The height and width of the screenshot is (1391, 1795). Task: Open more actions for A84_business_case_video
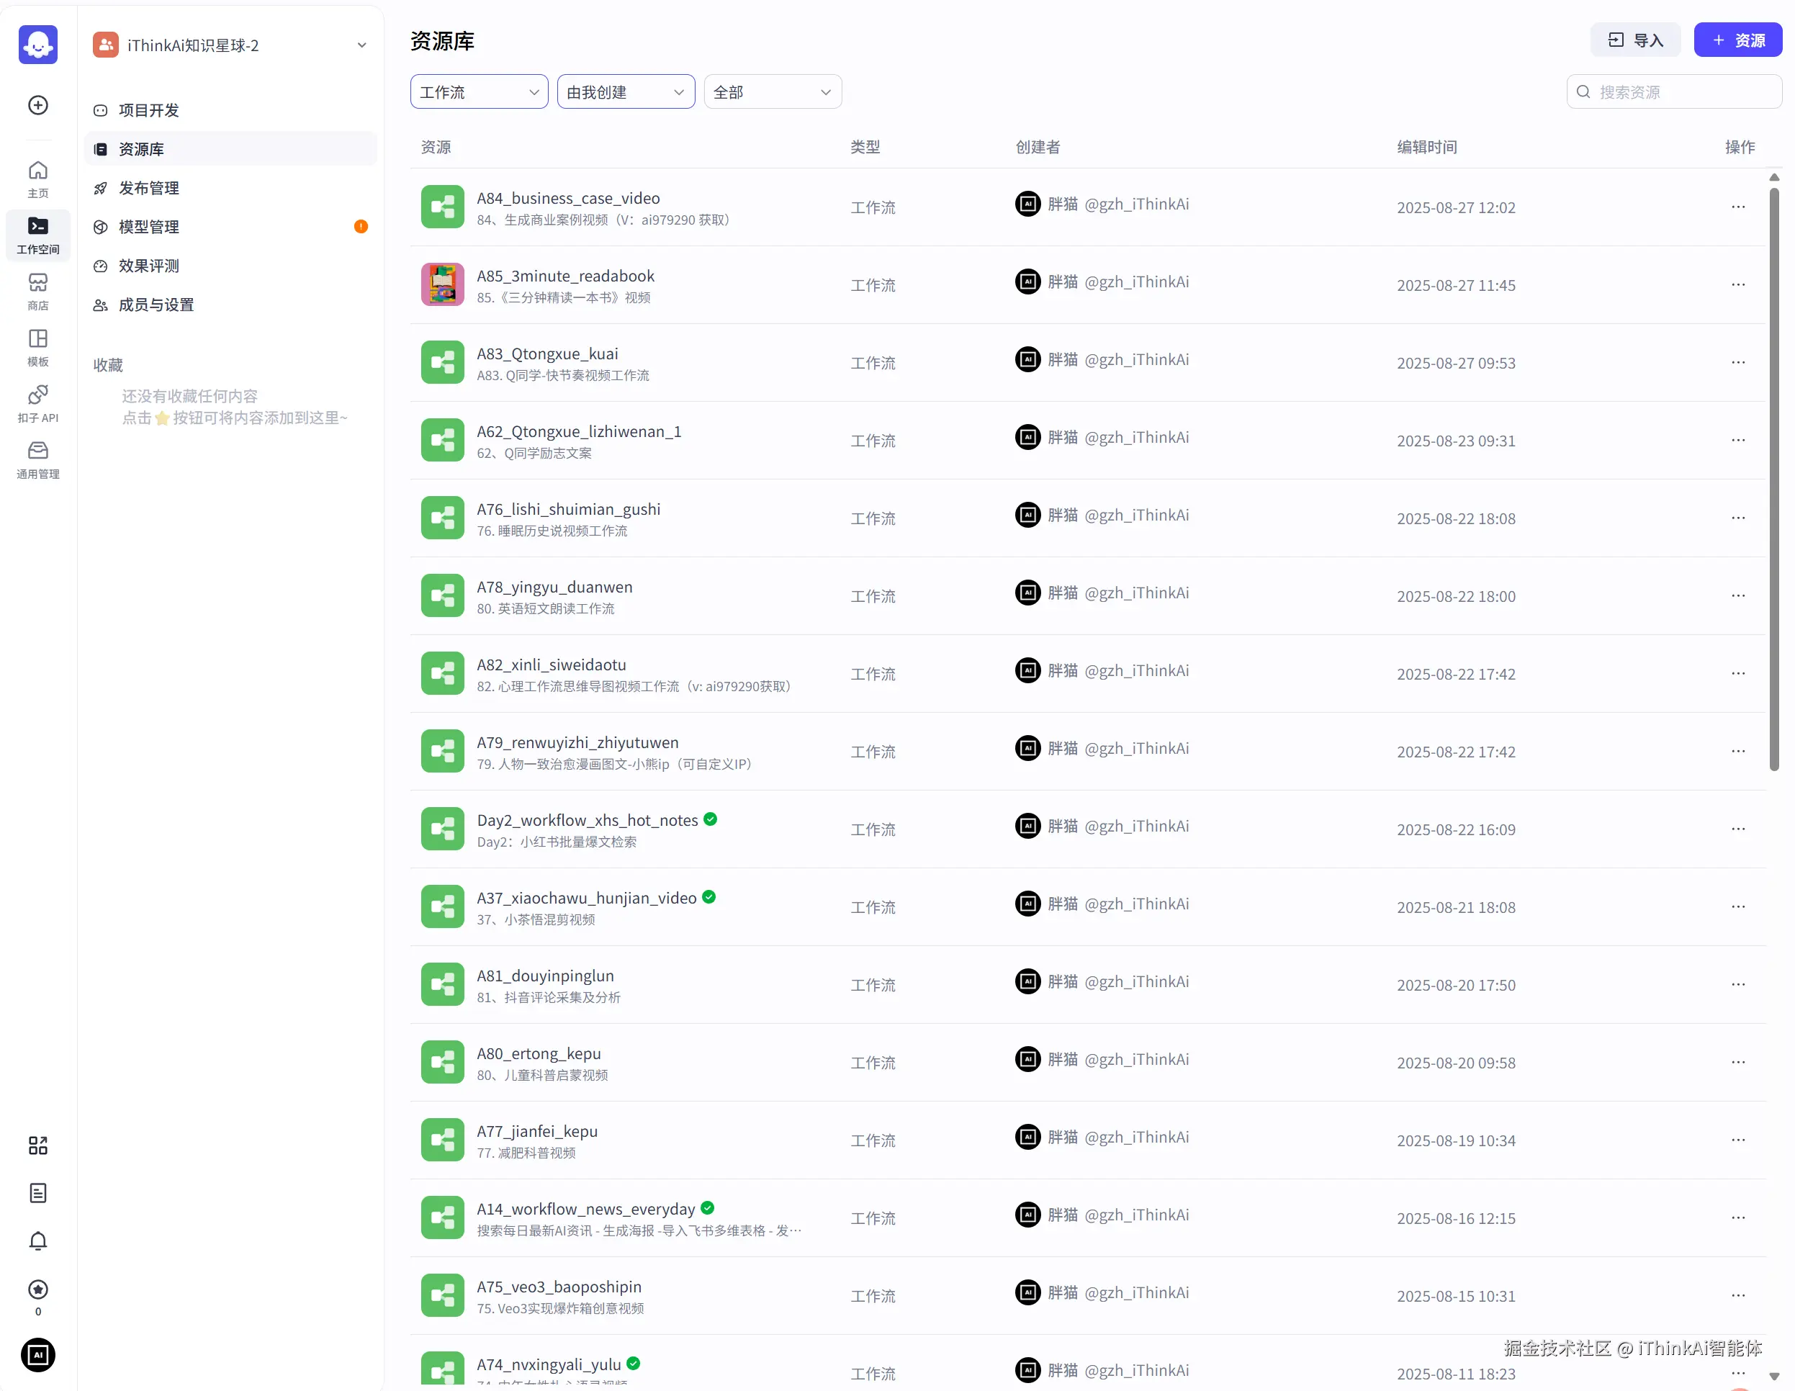[x=1737, y=207]
